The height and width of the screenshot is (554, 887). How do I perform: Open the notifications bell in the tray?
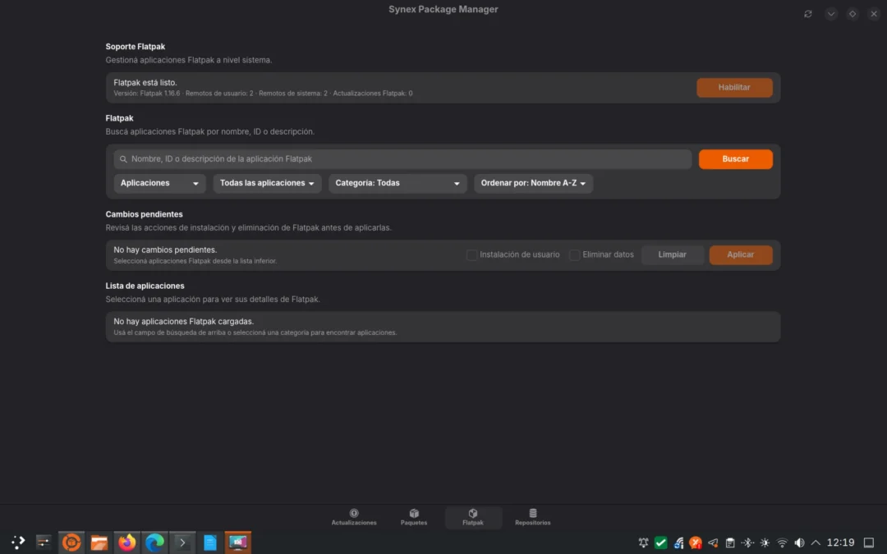643,543
